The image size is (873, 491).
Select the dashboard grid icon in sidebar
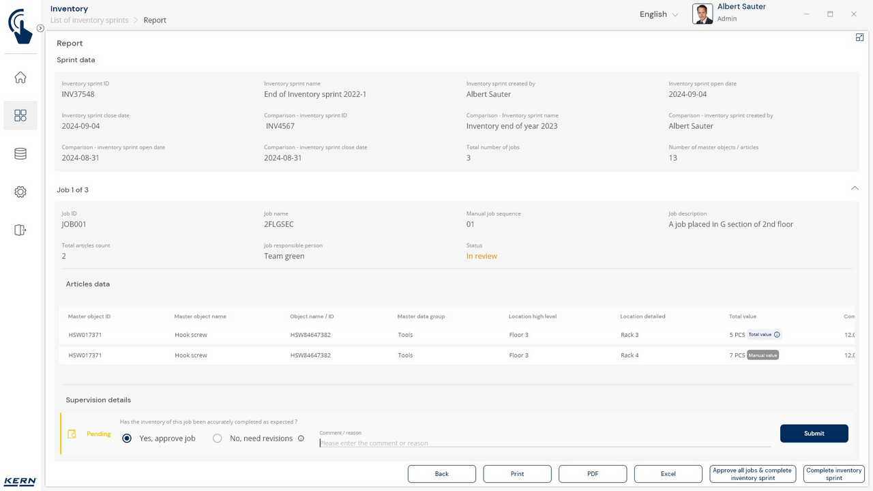[20, 115]
